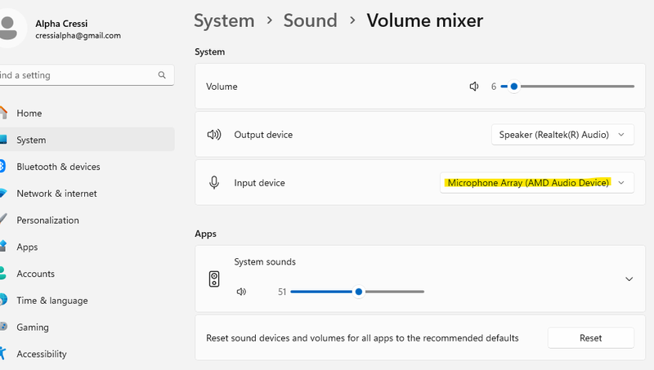Open Home in the sidebar
Image resolution: width=654 pixels, height=370 pixels.
tap(29, 114)
